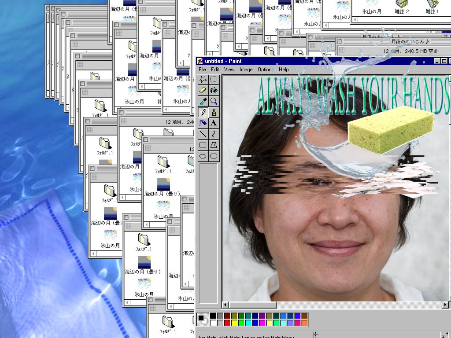The image size is (451, 338).
Task: Select the hot pink palette swatch
Action: (297, 323)
